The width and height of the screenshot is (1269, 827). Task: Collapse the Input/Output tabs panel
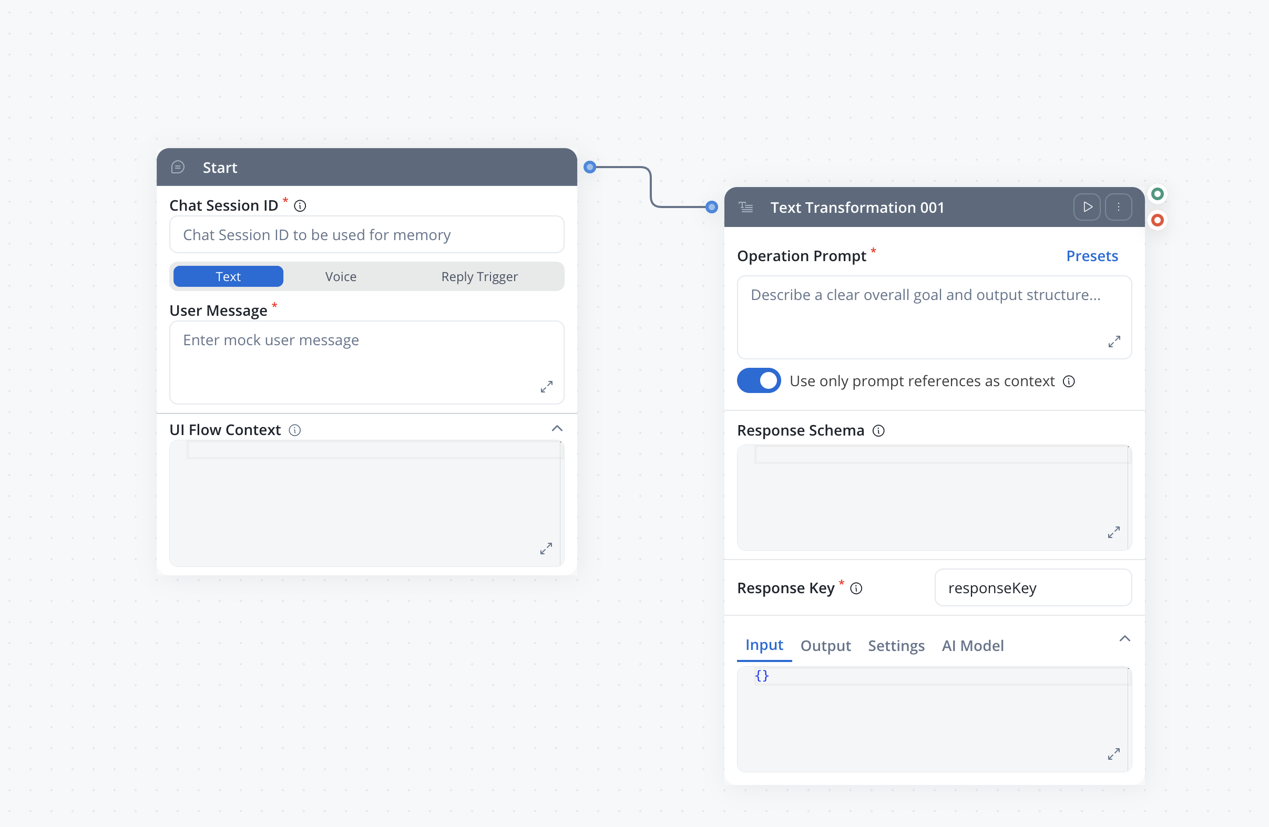(1124, 638)
